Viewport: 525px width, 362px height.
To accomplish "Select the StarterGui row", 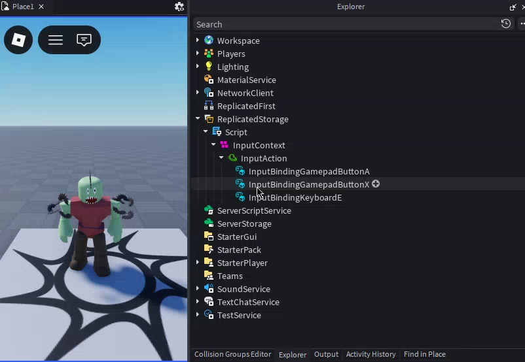I will click(x=357, y=237).
